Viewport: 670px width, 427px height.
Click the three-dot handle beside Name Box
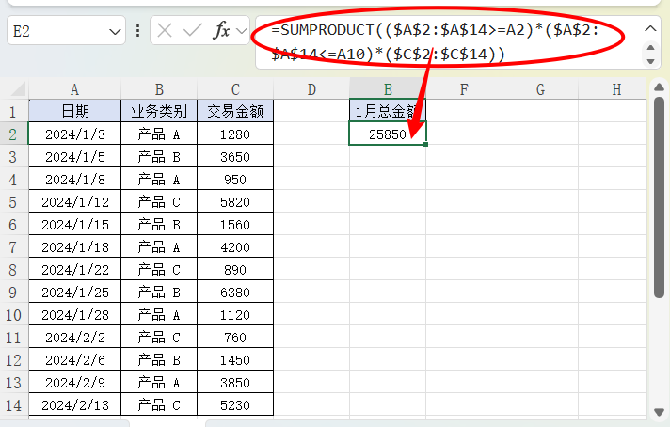click(x=138, y=31)
